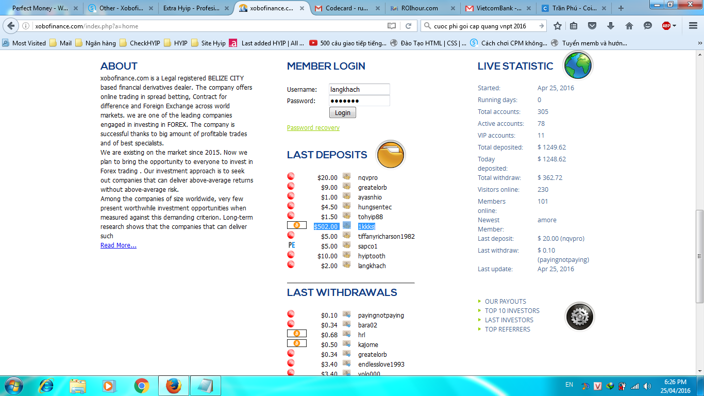
Task: Click the page's vertical scrollbar thumb
Action: tap(699, 256)
